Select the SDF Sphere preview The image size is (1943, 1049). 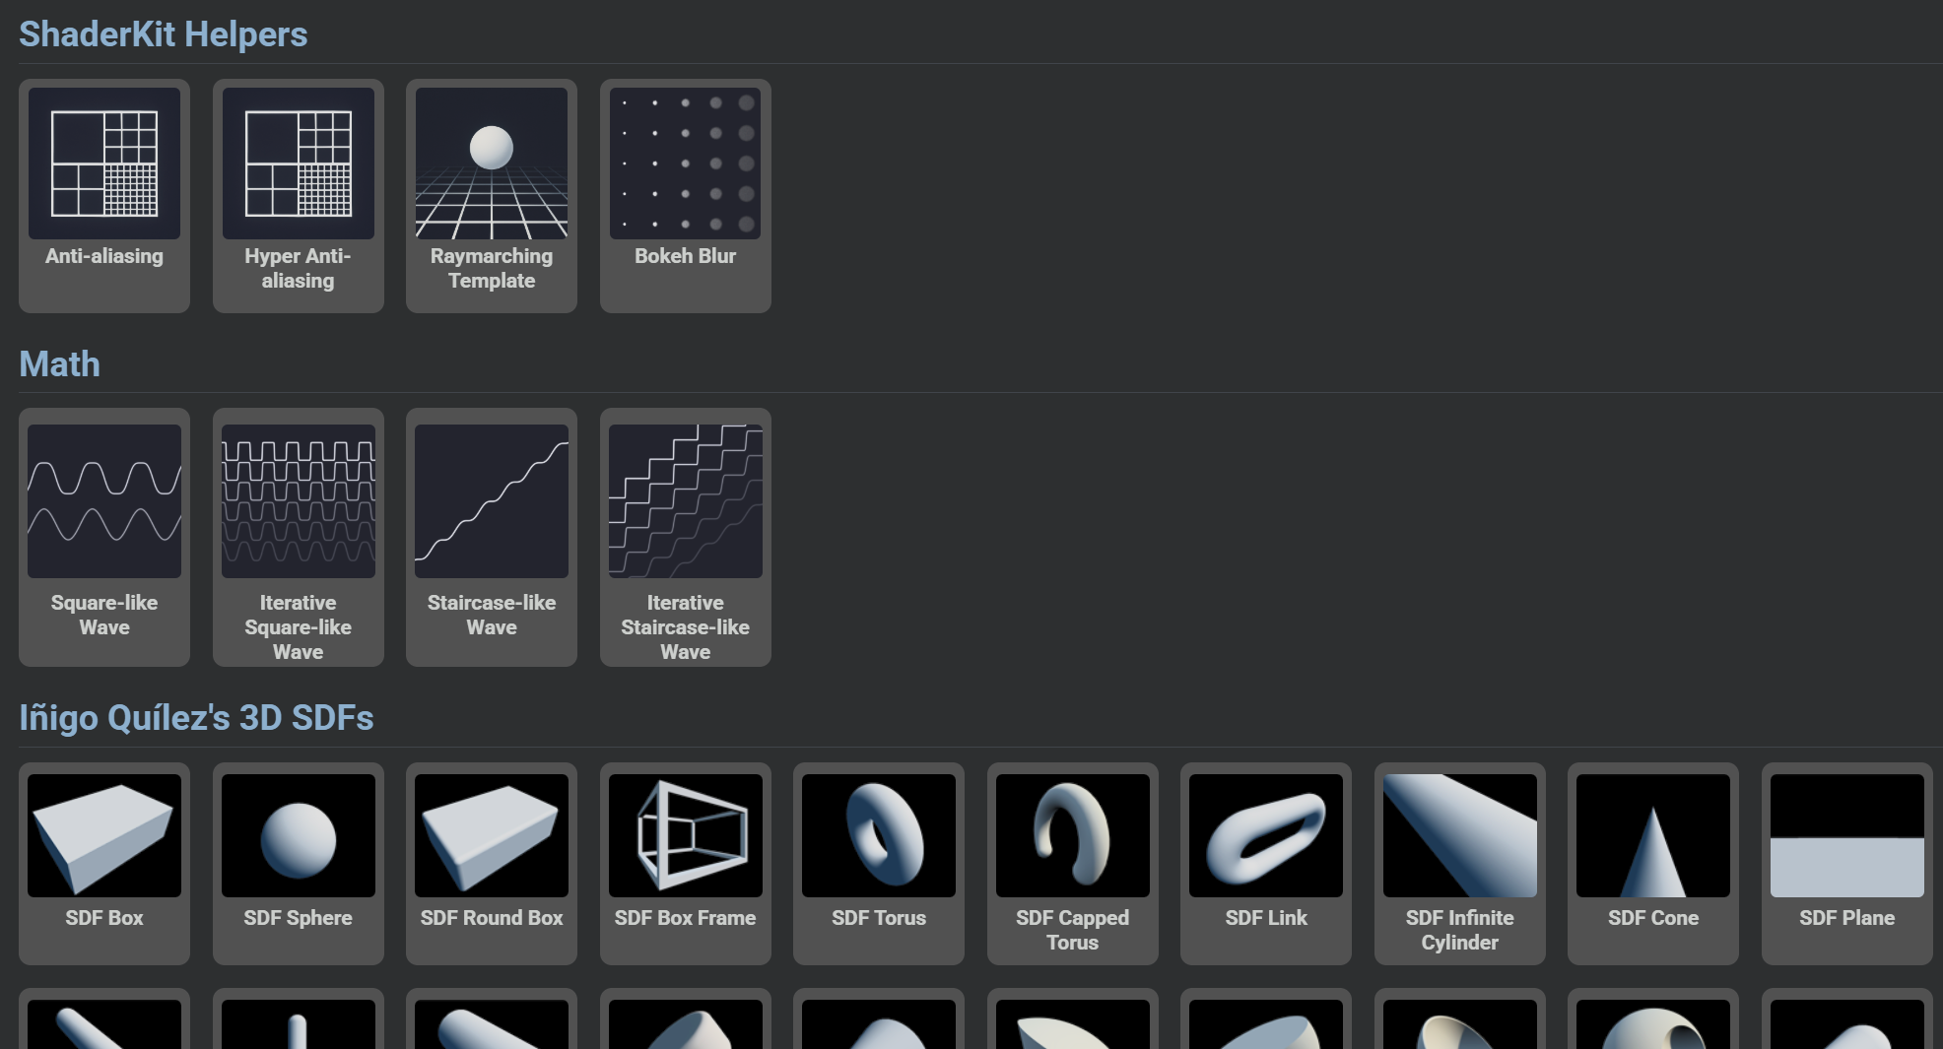tap(298, 863)
